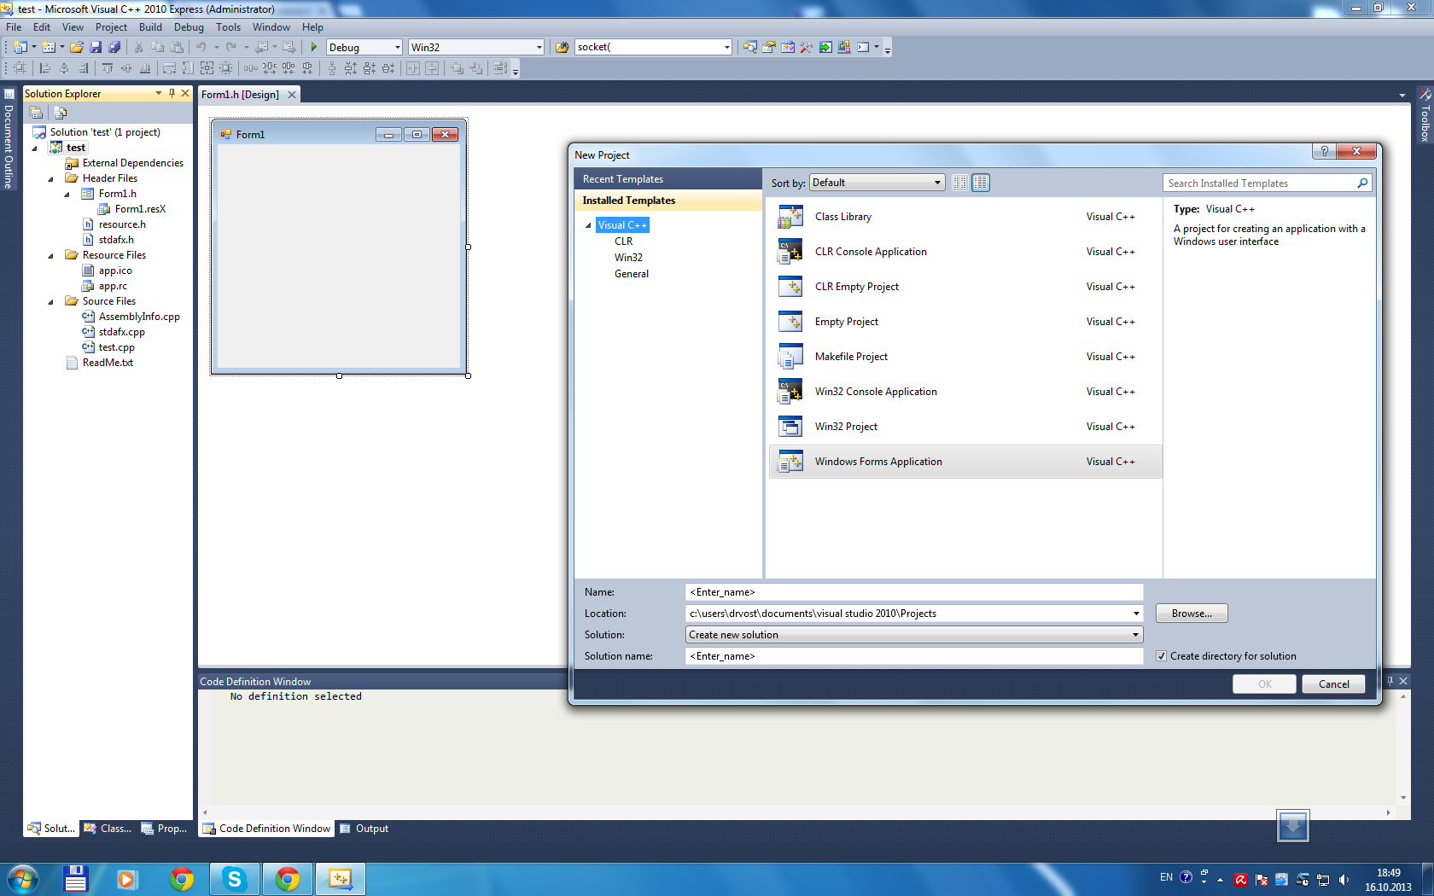Switch templates to medium icons view

pyautogui.click(x=981, y=183)
